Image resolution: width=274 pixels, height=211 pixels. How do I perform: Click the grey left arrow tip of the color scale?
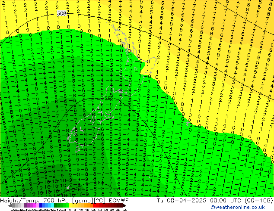[x=10, y=205]
